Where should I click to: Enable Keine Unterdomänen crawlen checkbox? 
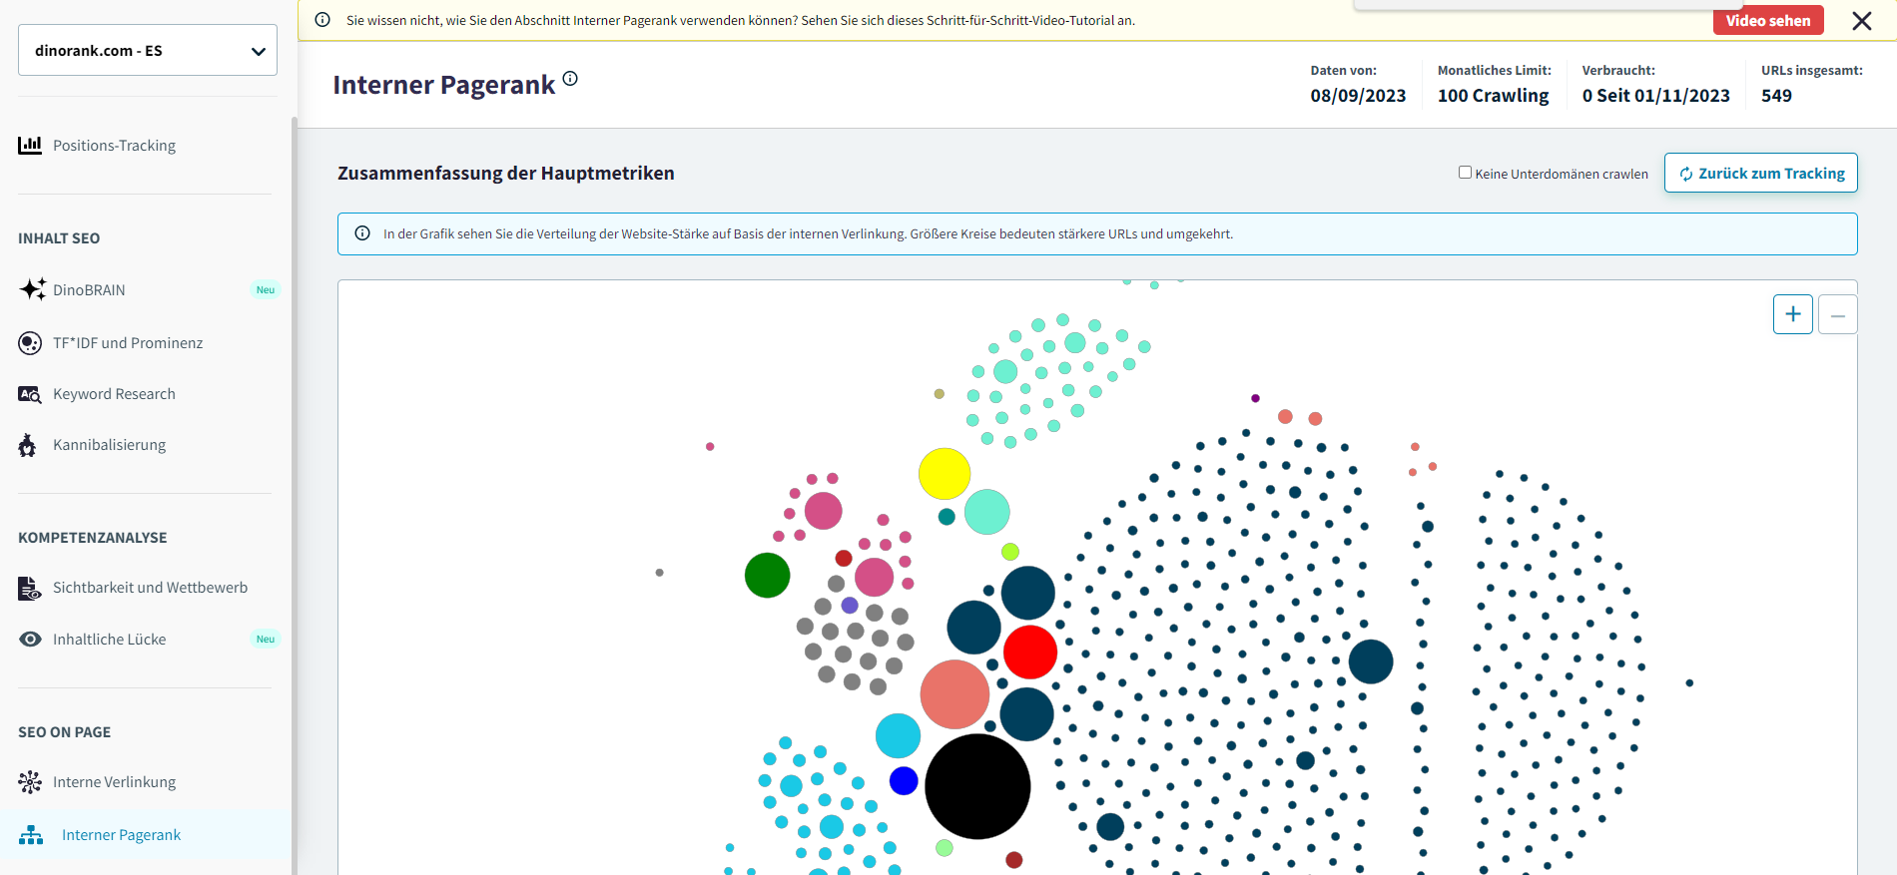coord(1465,173)
